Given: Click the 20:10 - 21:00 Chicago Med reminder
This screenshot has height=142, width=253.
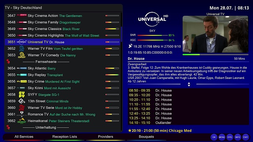Looking at the screenshot, I should [x=160, y=131].
